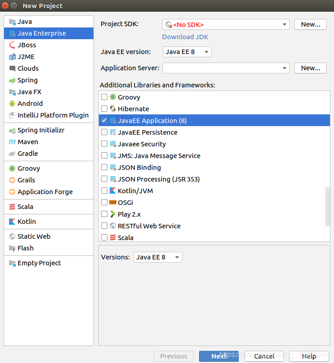Open the Application Server dropdown
The height and width of the screenshot is (363, 334).
coord(226,68)
